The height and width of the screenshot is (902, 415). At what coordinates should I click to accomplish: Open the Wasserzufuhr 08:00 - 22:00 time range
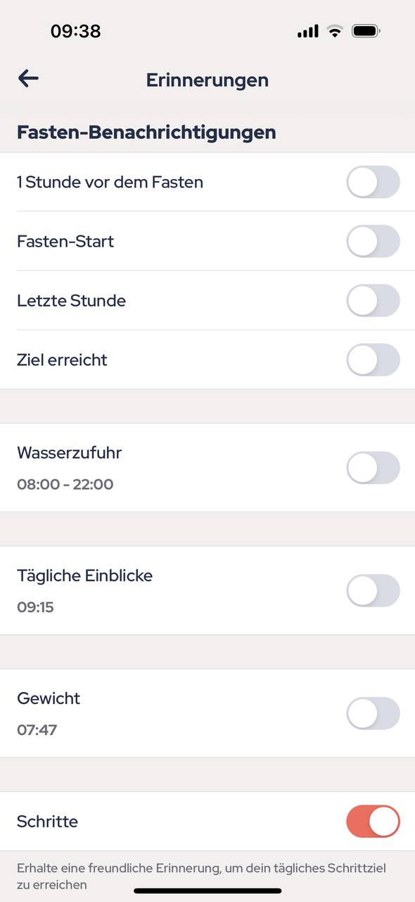tap(65, 484)
